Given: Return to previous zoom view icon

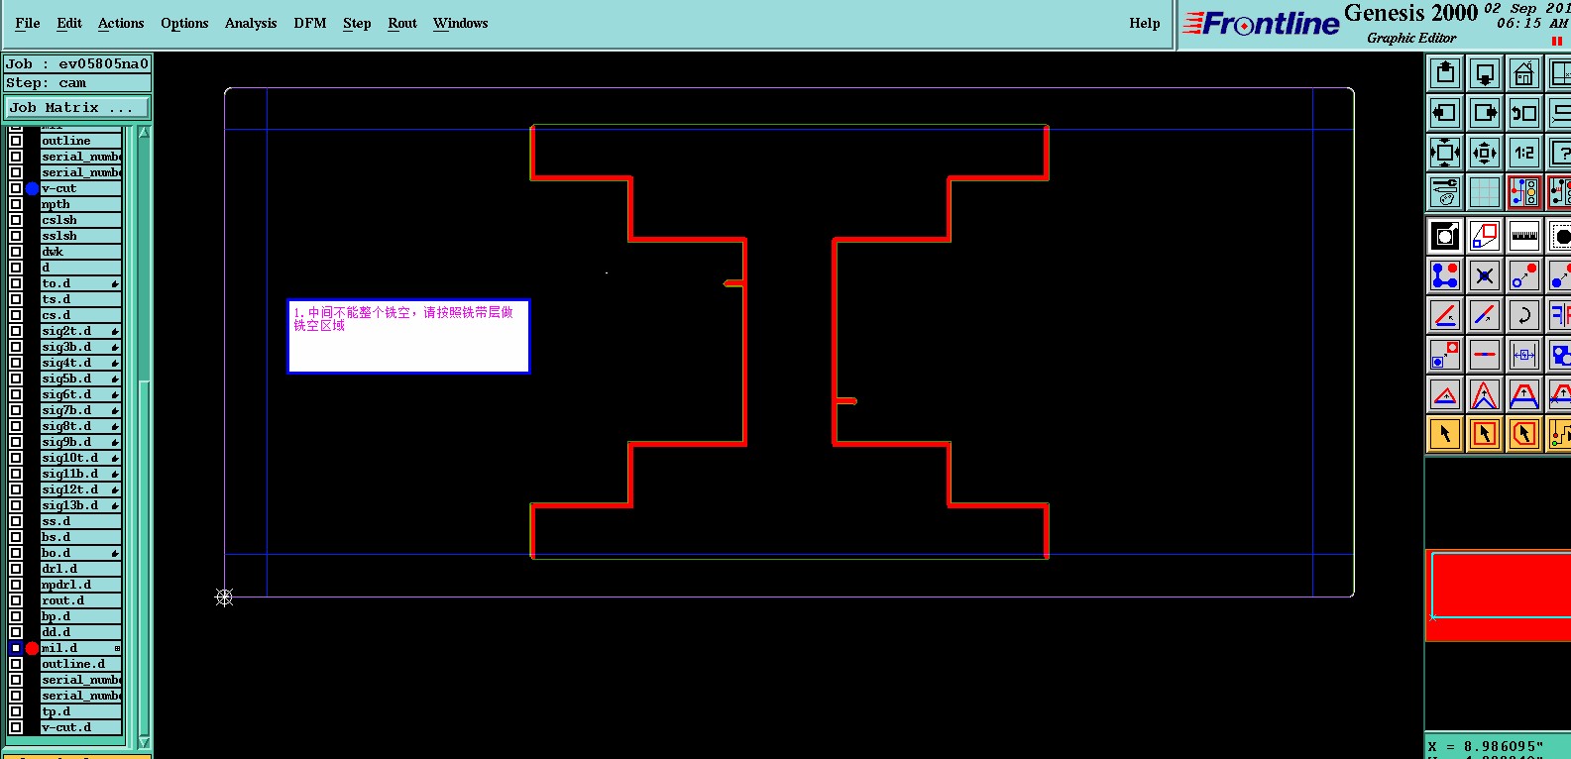Looking at the screenshot, I should click(1524, 113).
